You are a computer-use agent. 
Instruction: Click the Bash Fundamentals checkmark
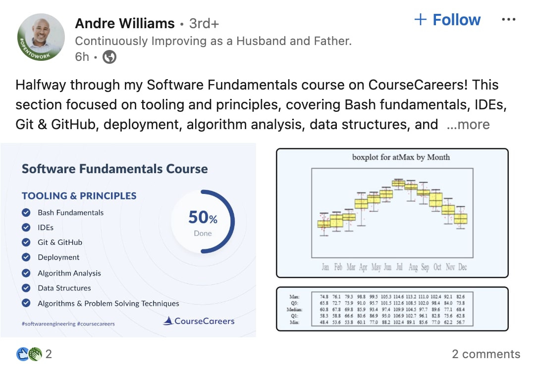pyautogui.click(x=26, y=213)
